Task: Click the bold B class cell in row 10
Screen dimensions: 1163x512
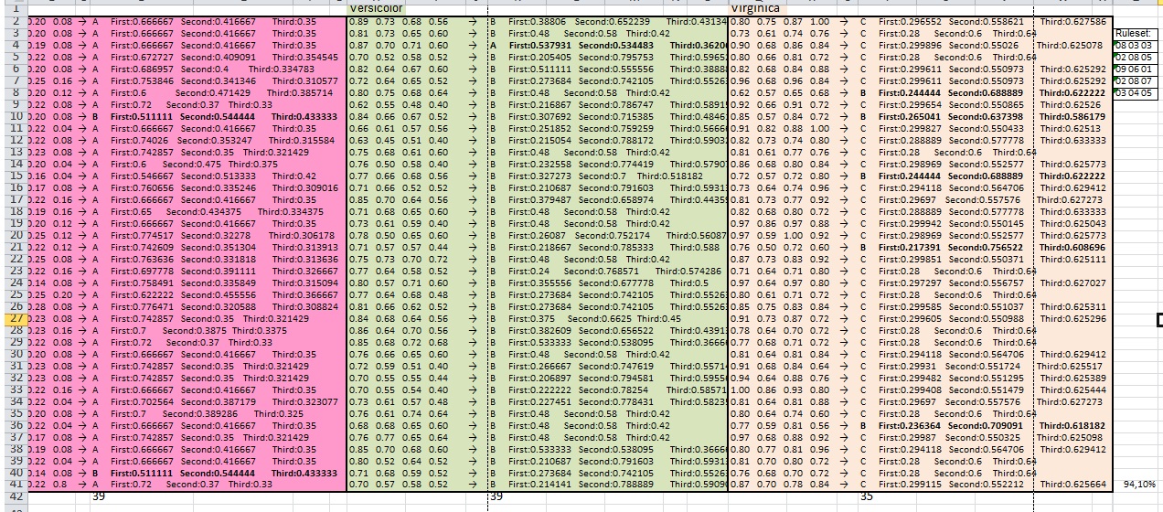Action: coord(95,116)
